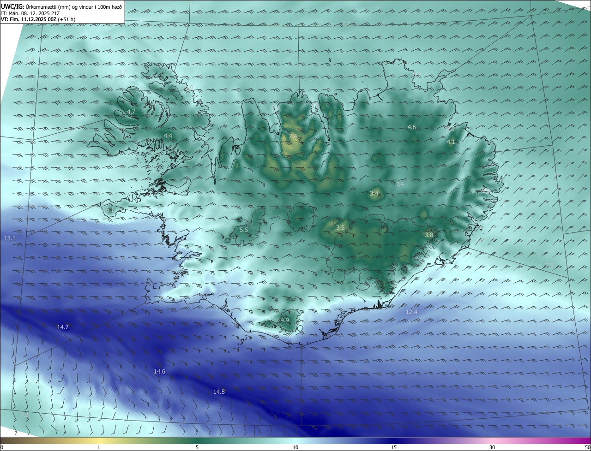Select the "VT: Fim. 11.12.2025 00Z (+51 h)" line
The image size is (591, 451).
point(38,19)
